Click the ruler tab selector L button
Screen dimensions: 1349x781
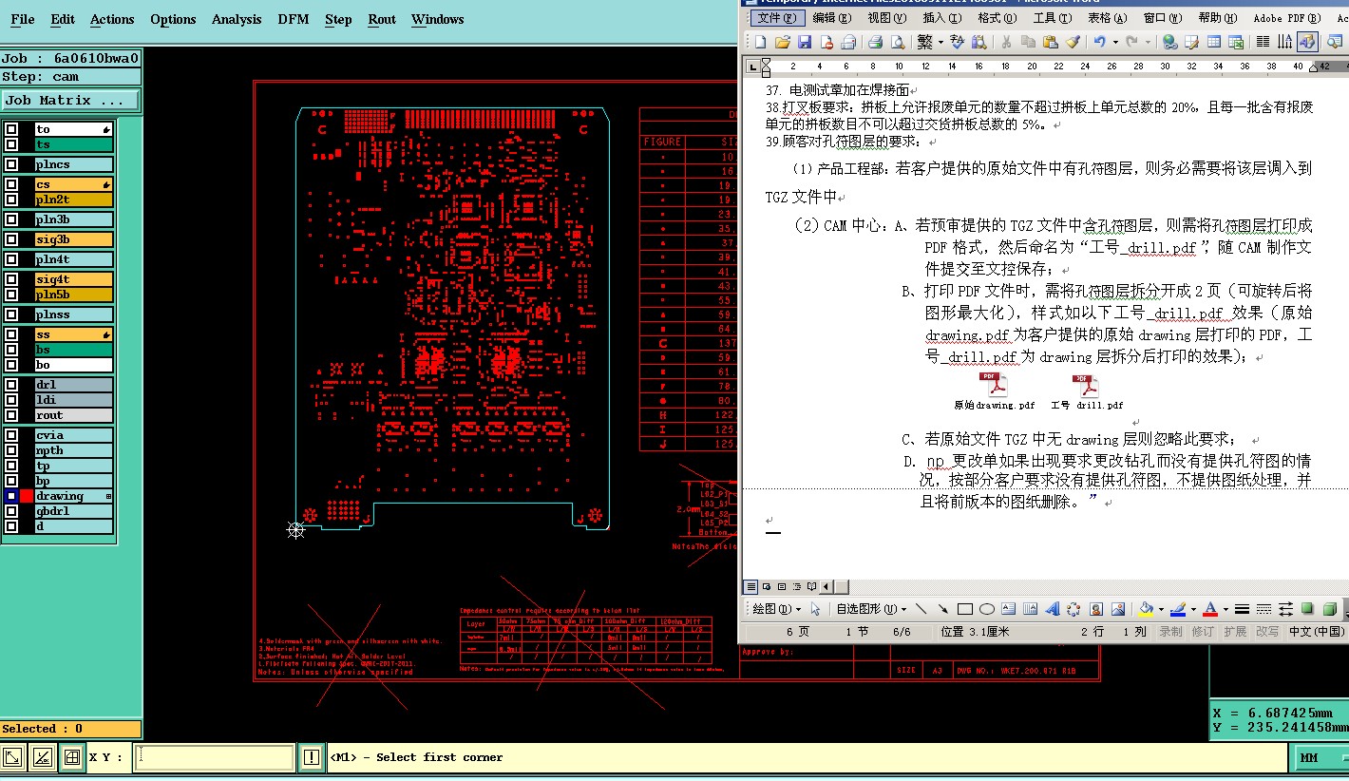(753, 67)
